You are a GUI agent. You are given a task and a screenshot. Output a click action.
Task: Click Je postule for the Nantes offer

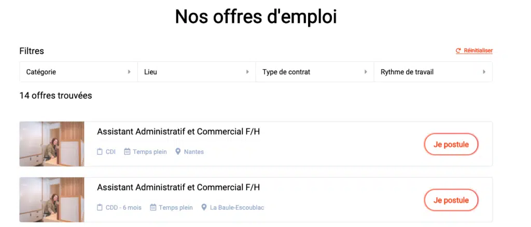(451, 144)
